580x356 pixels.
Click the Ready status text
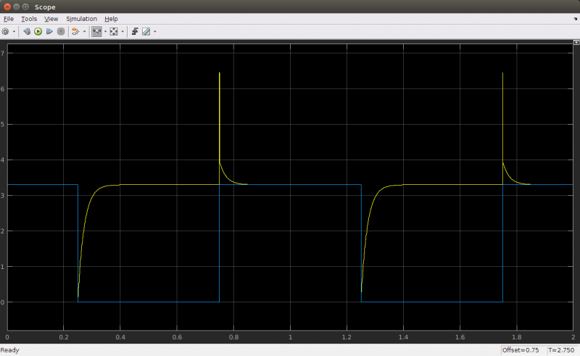coord(9,350)
